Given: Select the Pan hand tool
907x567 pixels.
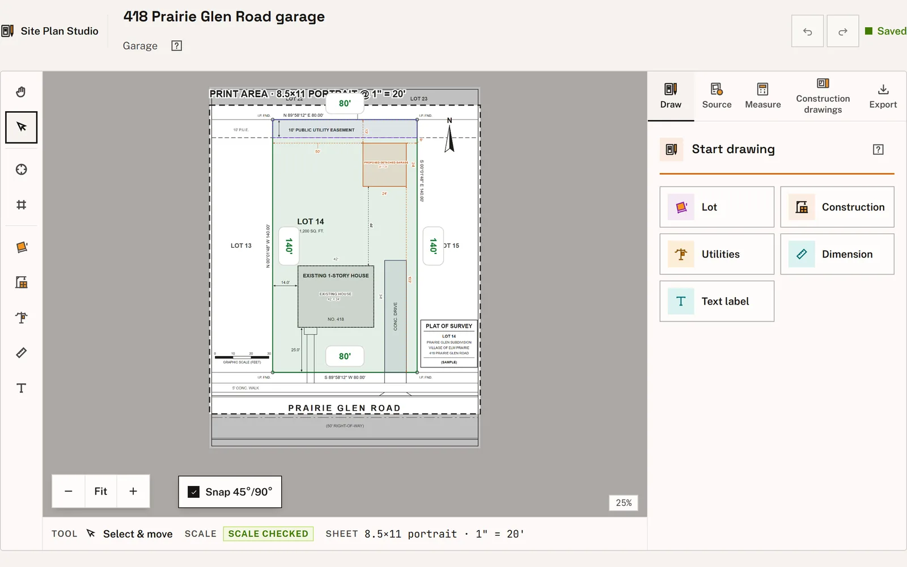Looking at the screenshot, I should tap(22, 92).
